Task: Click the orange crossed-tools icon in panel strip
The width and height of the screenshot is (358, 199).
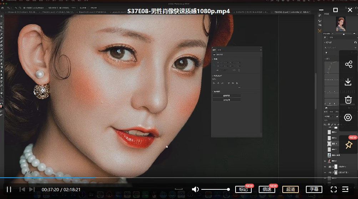Action: click(x=320, y=31)
